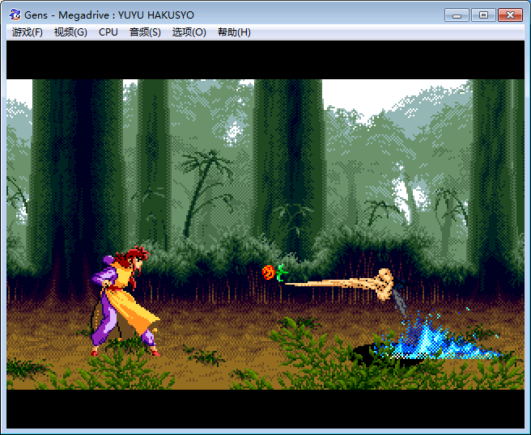Open the 音频(S) menu

[x=145, y=32]
